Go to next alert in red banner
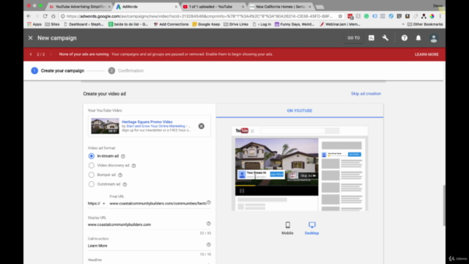The image size is (469, 264). 51,54
